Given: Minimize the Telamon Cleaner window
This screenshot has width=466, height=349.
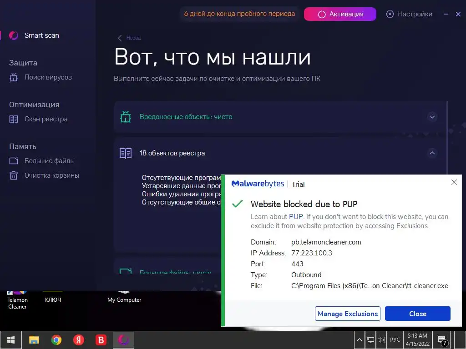Looking at the screenshot, I should 446,14.
